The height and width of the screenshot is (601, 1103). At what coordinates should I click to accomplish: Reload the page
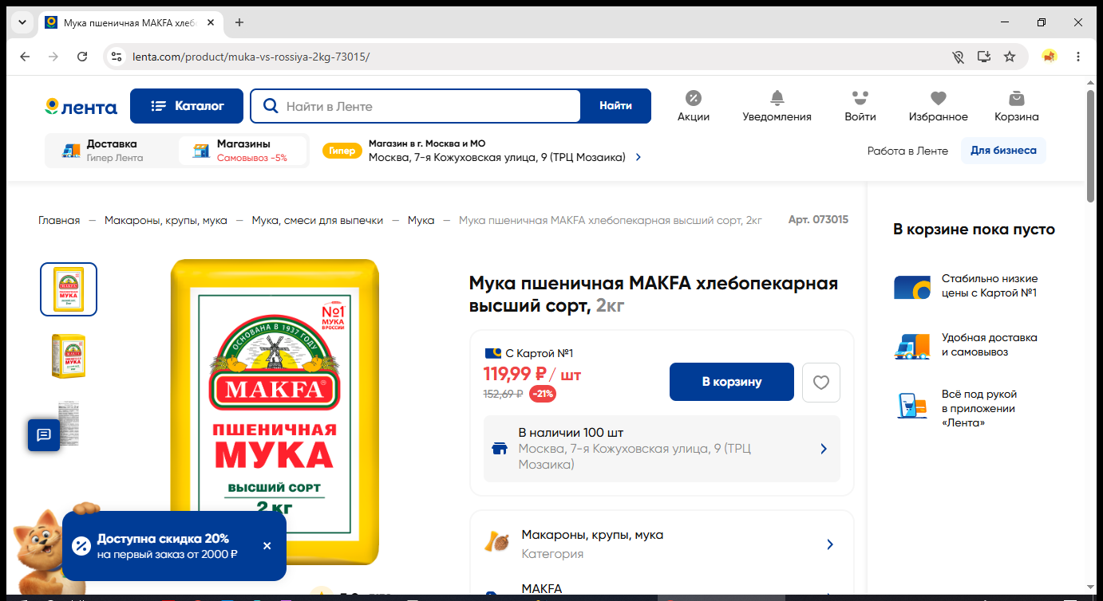coord(82,57)
